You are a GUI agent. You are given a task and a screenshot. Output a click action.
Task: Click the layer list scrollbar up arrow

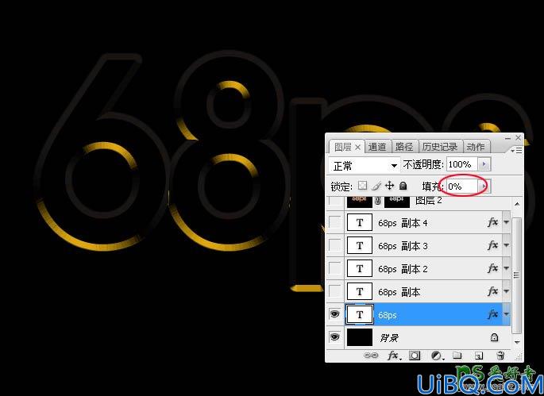[x=517, y=204]
